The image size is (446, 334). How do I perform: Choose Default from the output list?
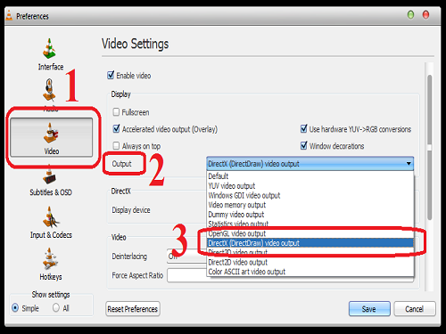[310, 176]
